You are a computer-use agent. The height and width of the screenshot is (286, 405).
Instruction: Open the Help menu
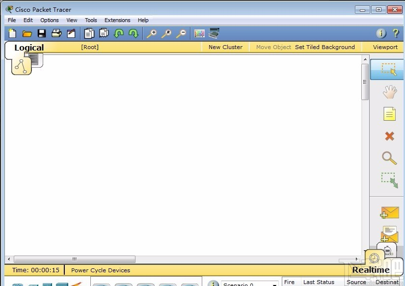(x=143, y=20)
